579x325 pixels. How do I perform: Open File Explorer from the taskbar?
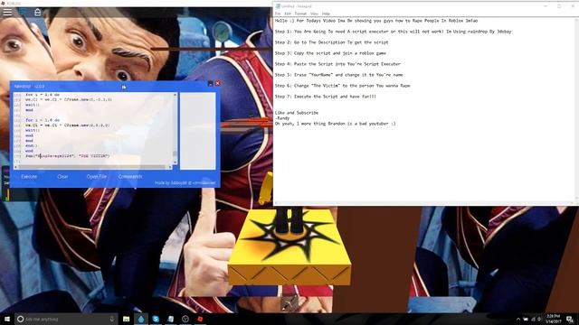tap(127, 319)
